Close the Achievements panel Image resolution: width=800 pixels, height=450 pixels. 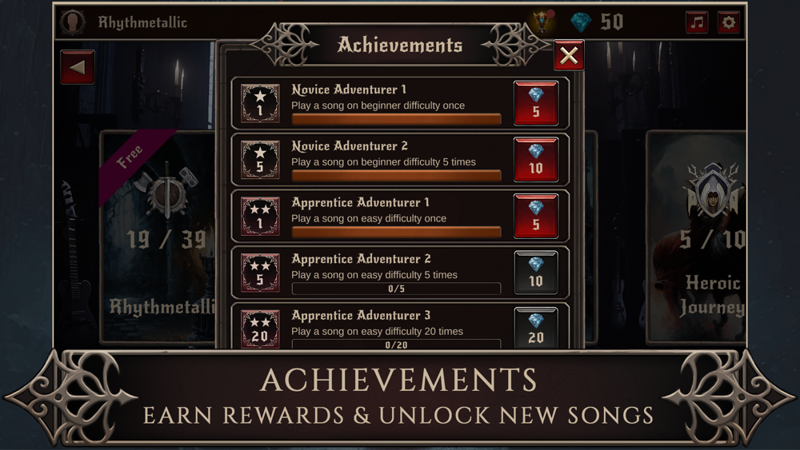pyautogui.click(x=569, y=55)
